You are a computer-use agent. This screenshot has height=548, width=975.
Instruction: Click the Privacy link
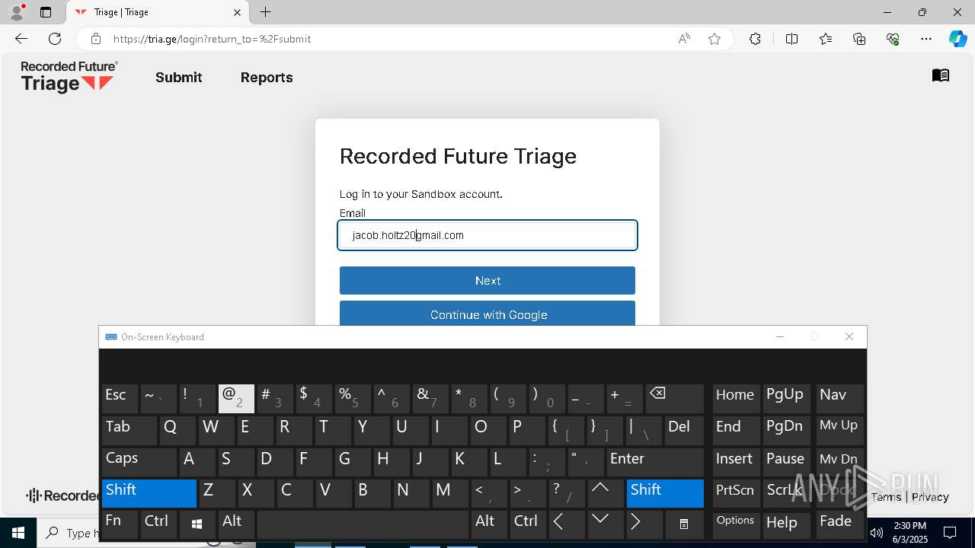coord(930,497)
